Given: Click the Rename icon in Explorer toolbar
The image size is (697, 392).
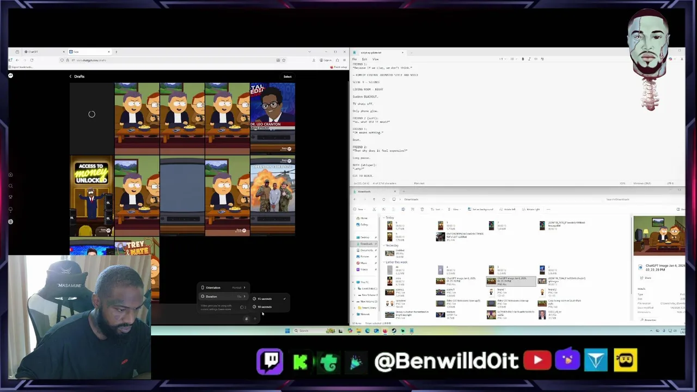Looking at the screenshot, I should (x=403, y=209).
